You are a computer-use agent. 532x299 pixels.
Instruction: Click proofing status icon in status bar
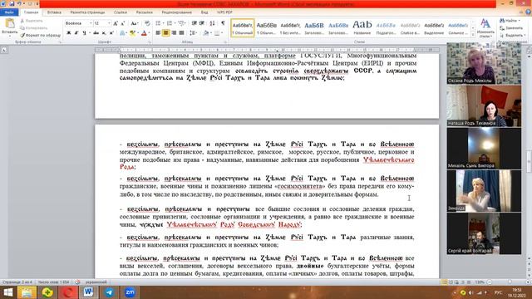[x=77, y=282]
